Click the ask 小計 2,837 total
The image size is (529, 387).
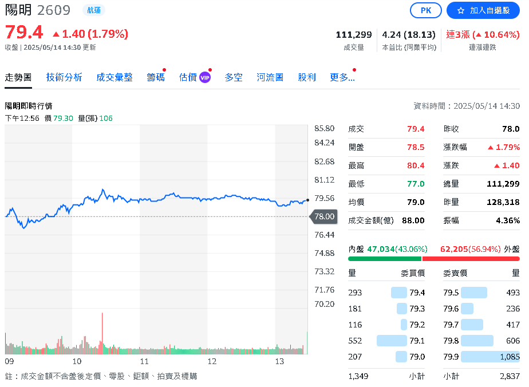(510, 376)
